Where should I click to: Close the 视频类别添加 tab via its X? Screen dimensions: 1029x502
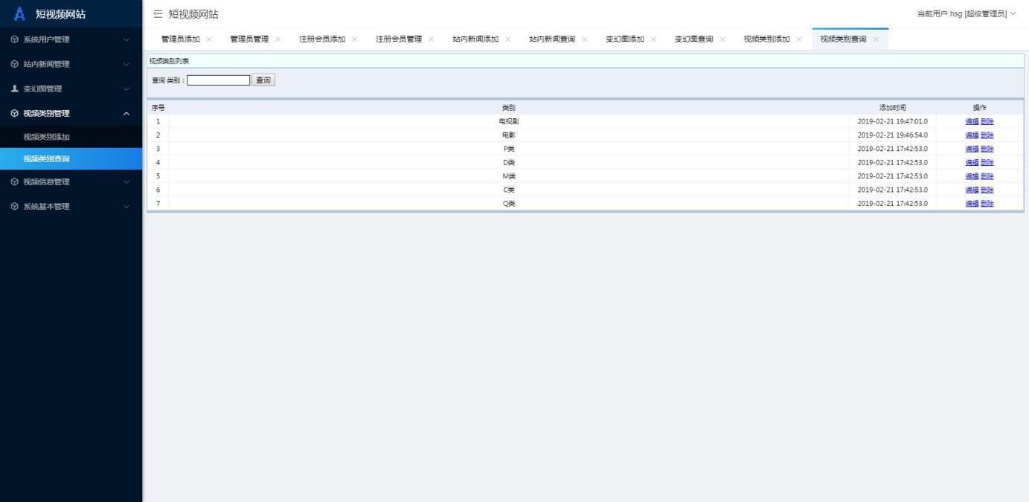pyautogui.click(x=799, y=39)
